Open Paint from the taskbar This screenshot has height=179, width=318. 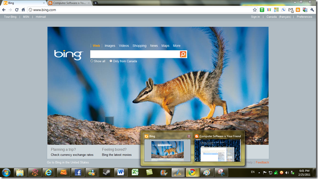point(207,173)
